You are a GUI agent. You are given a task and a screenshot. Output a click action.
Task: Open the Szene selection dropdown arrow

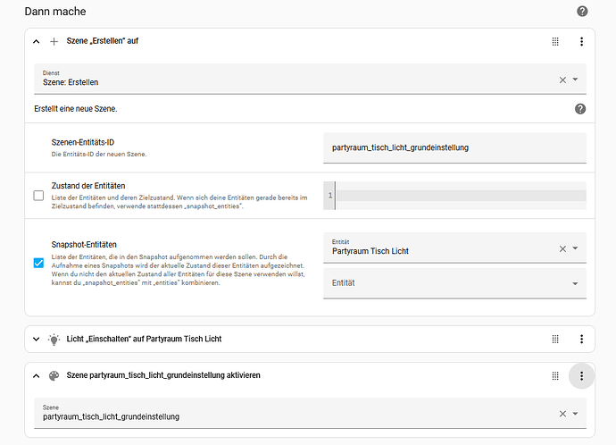[575, 414]
